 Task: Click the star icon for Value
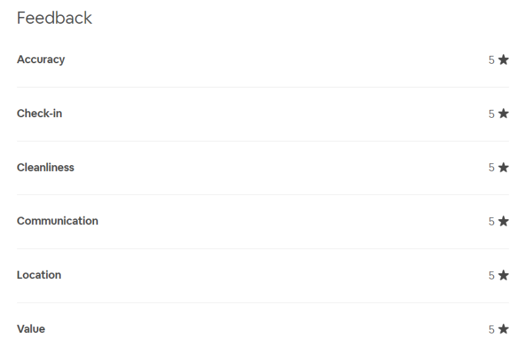[504, 329]
